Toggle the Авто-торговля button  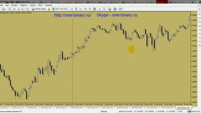click(60, 9)
